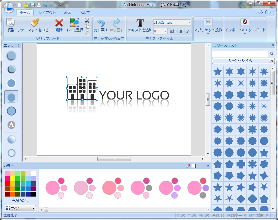Image resolution: width=278 pixels, height=220 pixels.
Task: Pin the リソースリスト panel
Action: tap(272, 45)
